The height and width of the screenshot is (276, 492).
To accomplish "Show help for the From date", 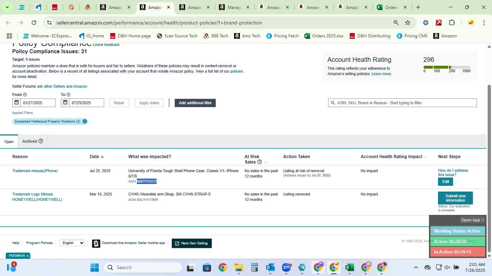I will (x=25, y=95).
